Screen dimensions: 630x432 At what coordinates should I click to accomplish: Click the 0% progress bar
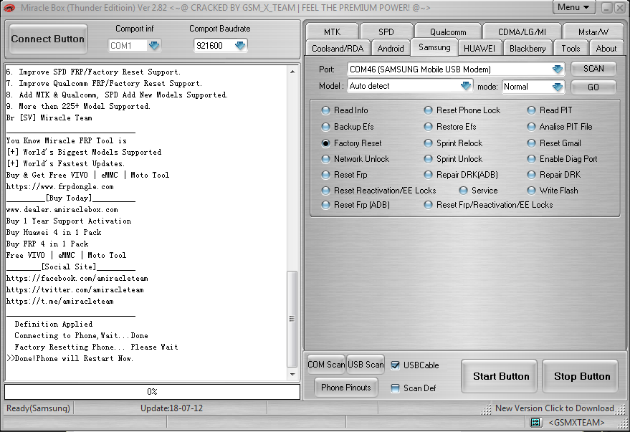tap(152, 392)
